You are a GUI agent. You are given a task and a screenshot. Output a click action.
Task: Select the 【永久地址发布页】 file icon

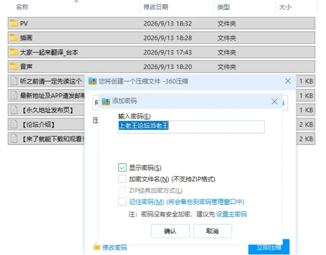[14, 110]
